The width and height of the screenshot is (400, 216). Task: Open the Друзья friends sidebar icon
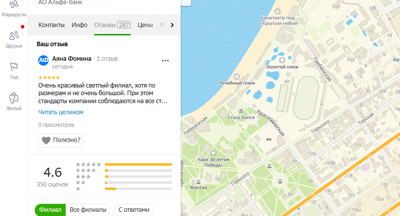tap(14, 36)
